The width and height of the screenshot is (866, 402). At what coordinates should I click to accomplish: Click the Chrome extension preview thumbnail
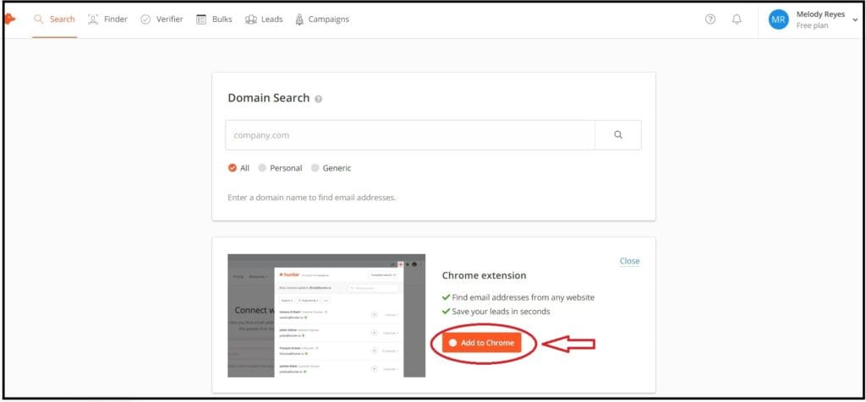(326, 315)
